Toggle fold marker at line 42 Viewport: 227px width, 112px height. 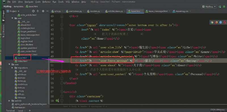[62, 25]
